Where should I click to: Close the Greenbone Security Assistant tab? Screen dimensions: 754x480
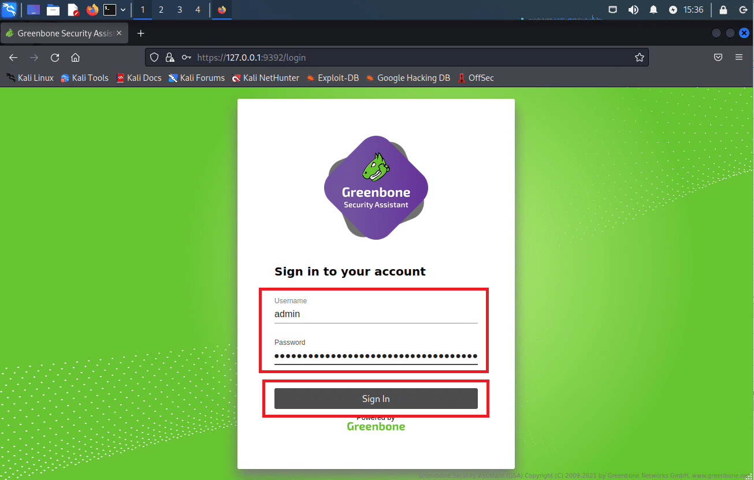point(120,34)
